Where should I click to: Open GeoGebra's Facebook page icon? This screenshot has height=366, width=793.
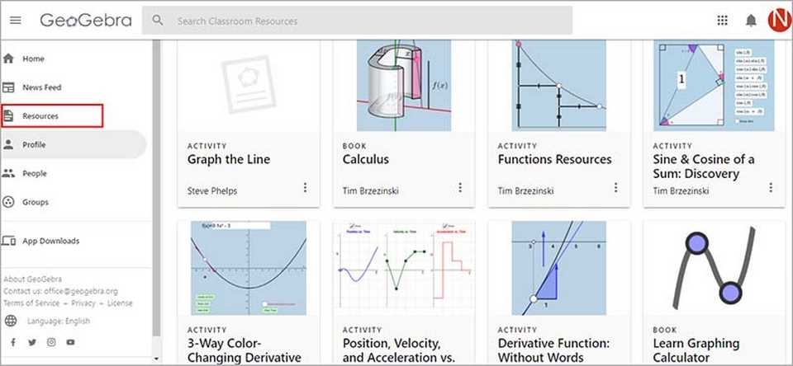[x=12, y=342]
